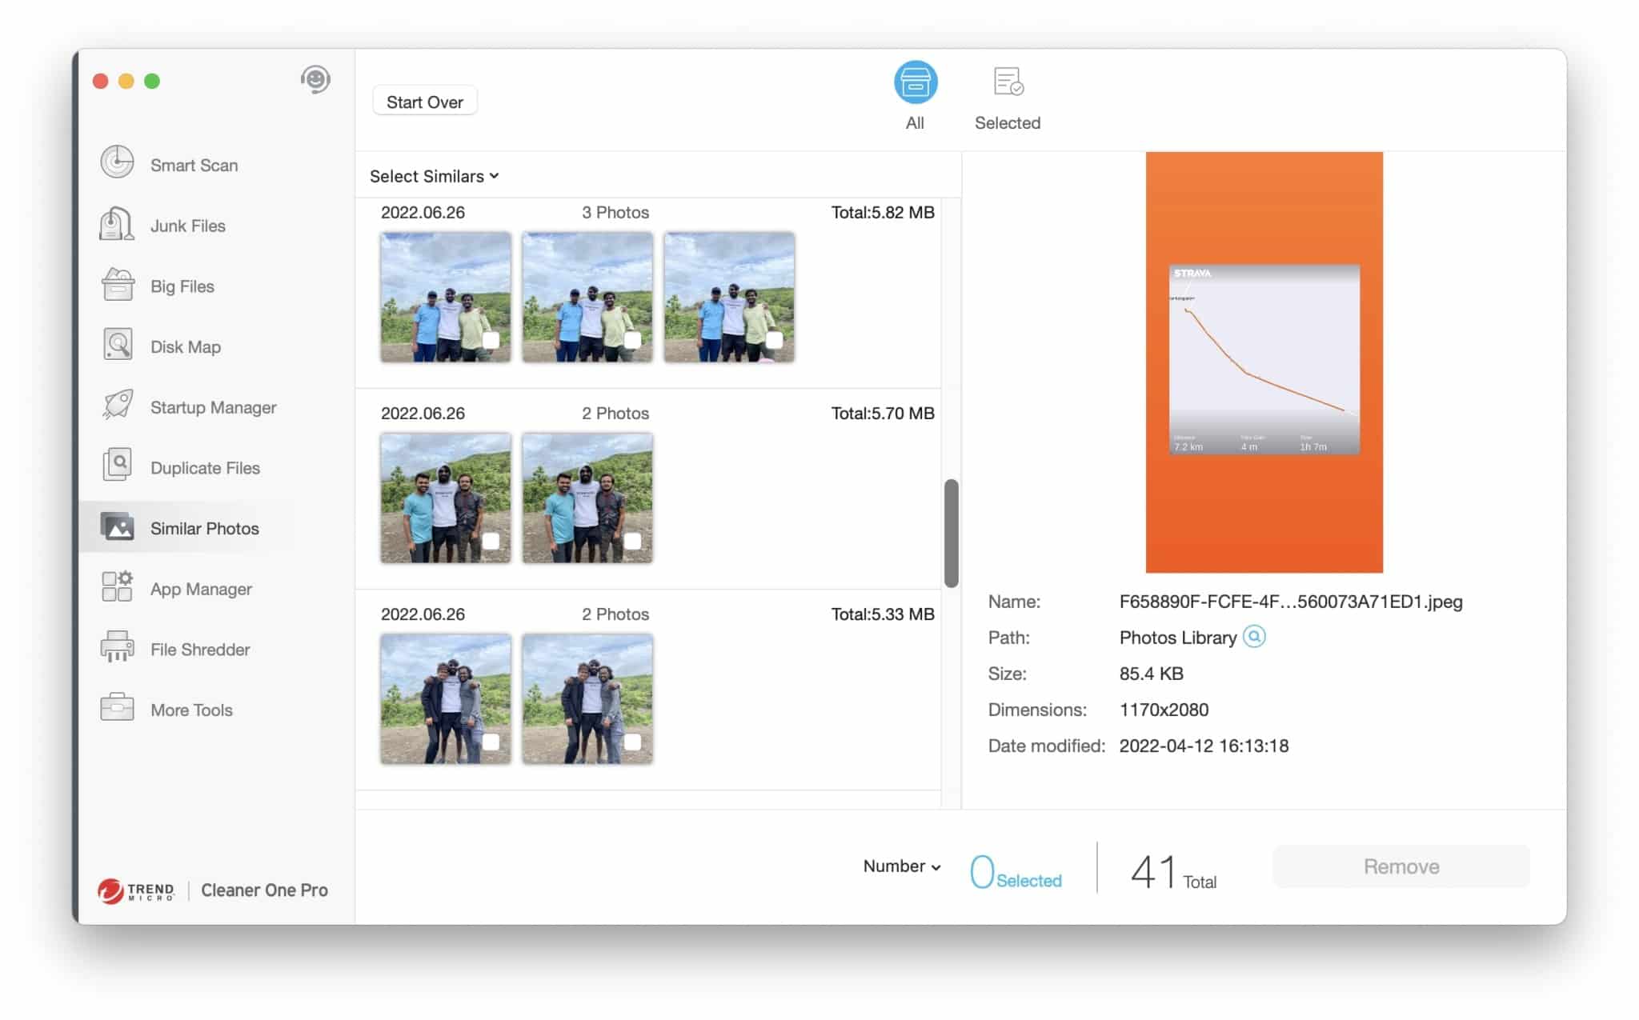1639x1020 pixels.
Task: Click the file name ending 560073A71ED1.jpeg
Action: pyautogui.click(x=1291, y=602)
